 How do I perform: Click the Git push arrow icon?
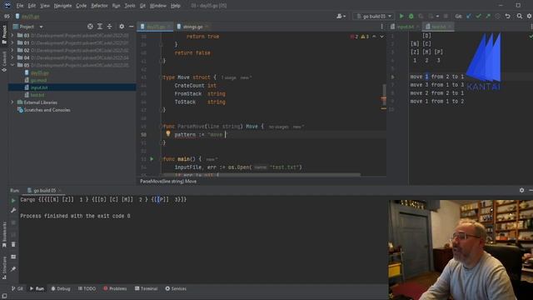click(488, 16)
